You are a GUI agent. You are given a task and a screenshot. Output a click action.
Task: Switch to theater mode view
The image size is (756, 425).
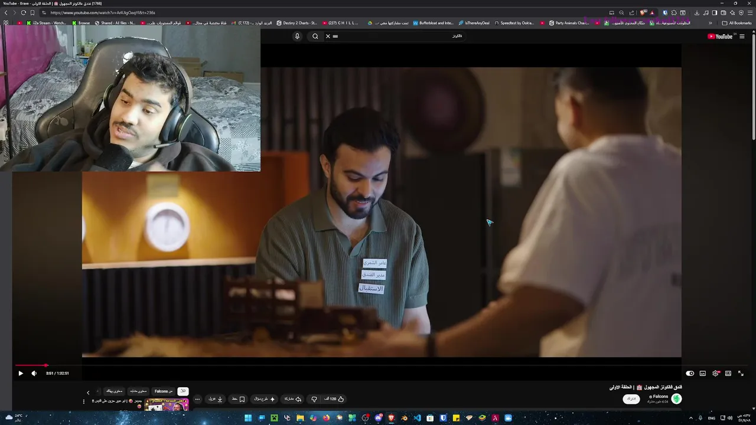click(x=728, y=373)
